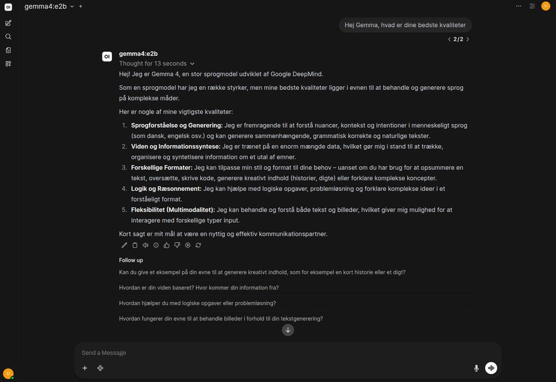This screenshot has width=556, height=382.
Task: Click the edit pencil under the response
Action: coord(124,245)
